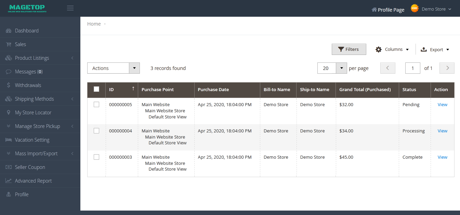This screenshot has height=215, width=460.
Task: Click the Filters button
Action: pos(349,49)
